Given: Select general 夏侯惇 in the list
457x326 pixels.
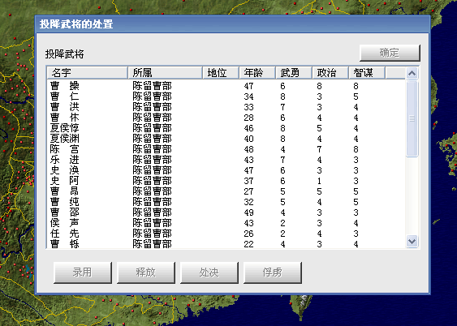Looking at the screenshot, I should 226,128.
